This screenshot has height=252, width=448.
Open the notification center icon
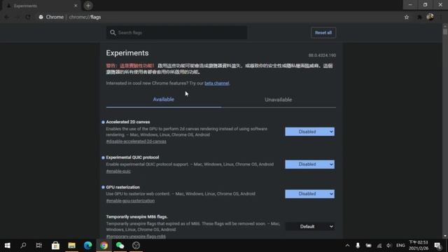coord(437,246)
